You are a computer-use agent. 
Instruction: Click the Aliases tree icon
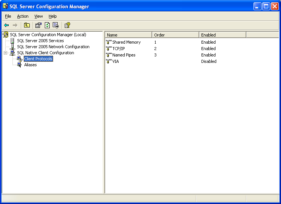point(20,65)
